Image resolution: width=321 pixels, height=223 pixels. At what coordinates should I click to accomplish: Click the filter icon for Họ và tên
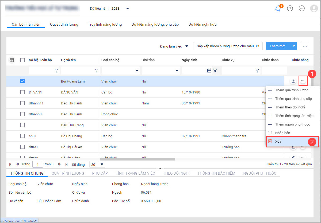tap(96, 71)
